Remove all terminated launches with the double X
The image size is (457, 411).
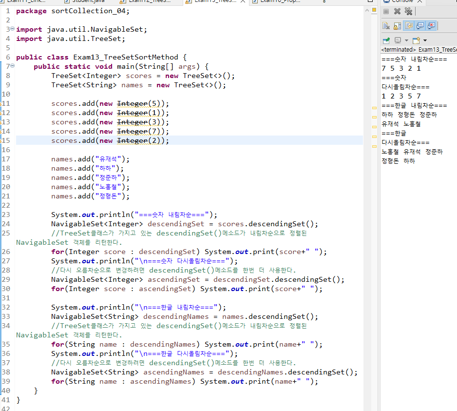tap(408, 11)
